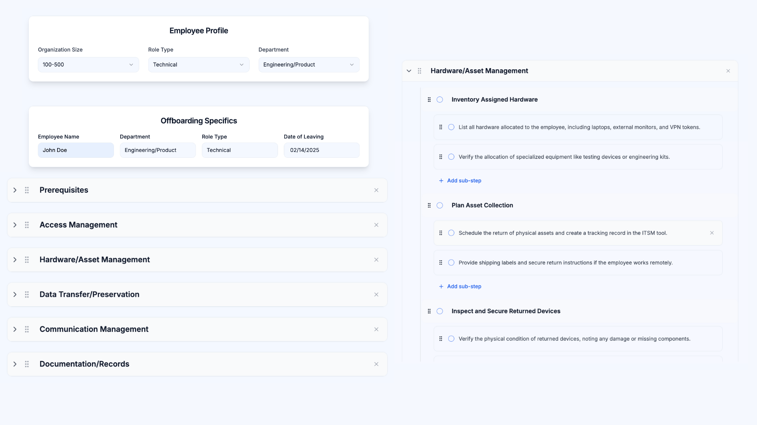Viewport: 757px width, 425px height.
Task: Click drag handle of 'Verify the allocation' sub-step
Action: (441, 157)
